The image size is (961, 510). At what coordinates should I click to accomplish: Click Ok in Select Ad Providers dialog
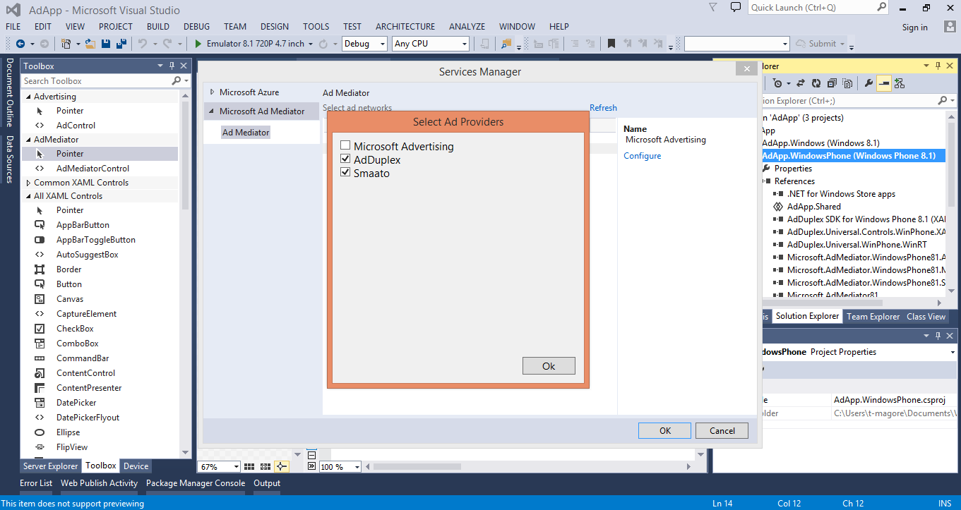(549, 366)
